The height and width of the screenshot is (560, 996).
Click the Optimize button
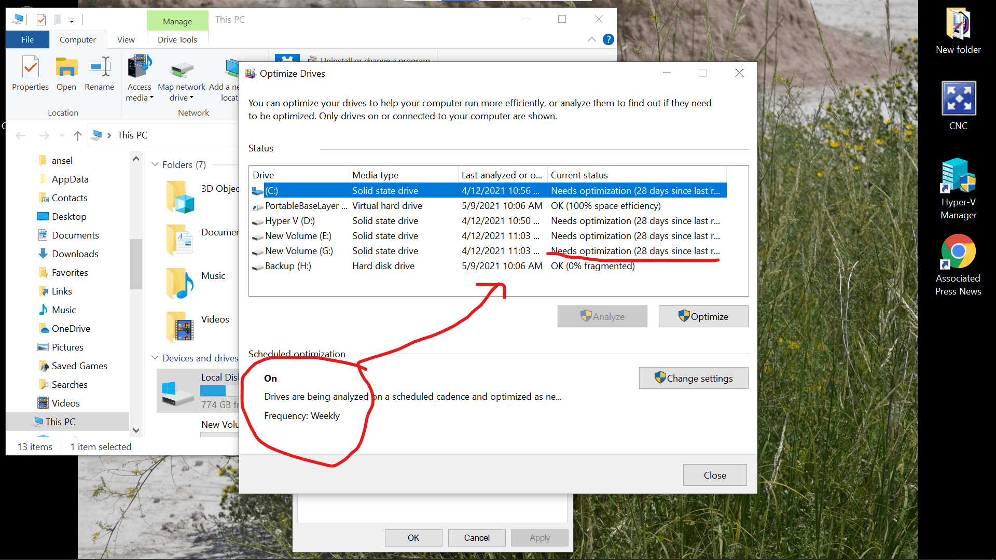tap(703, 316)
